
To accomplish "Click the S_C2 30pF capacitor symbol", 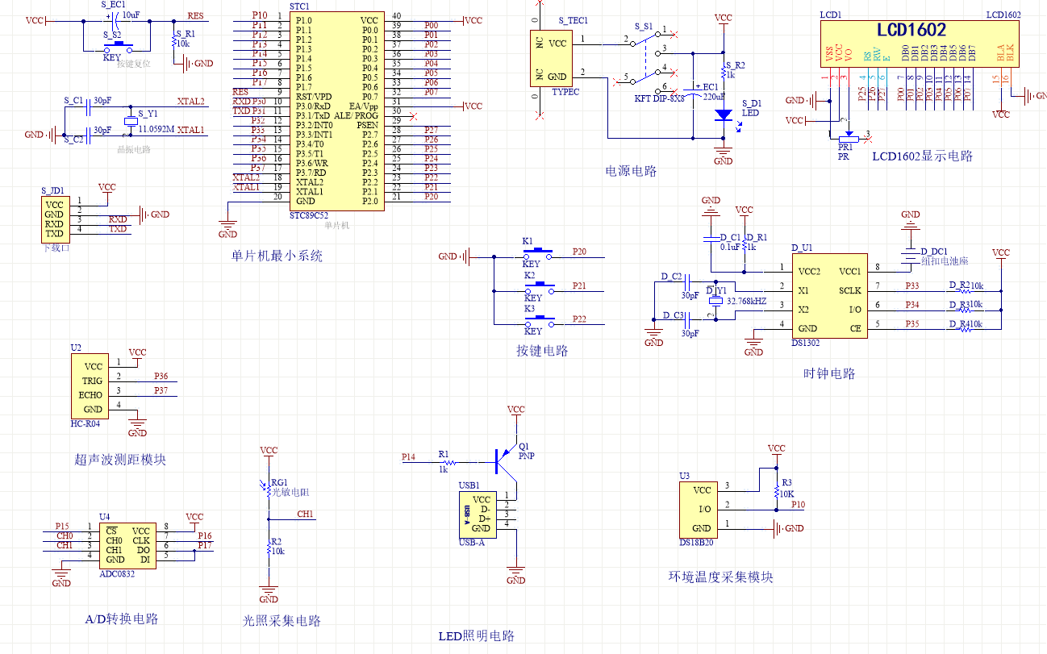I will [89, 135].
